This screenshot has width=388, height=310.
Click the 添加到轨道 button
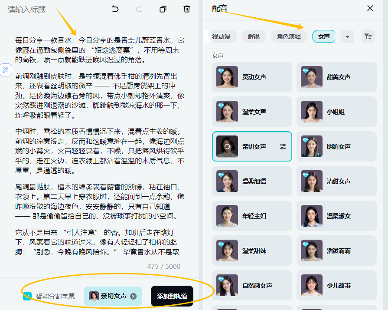172,296
